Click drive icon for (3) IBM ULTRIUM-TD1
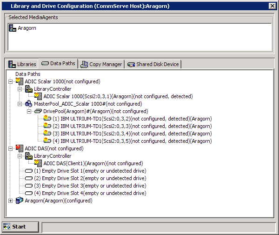 click(x=47, y=133)
